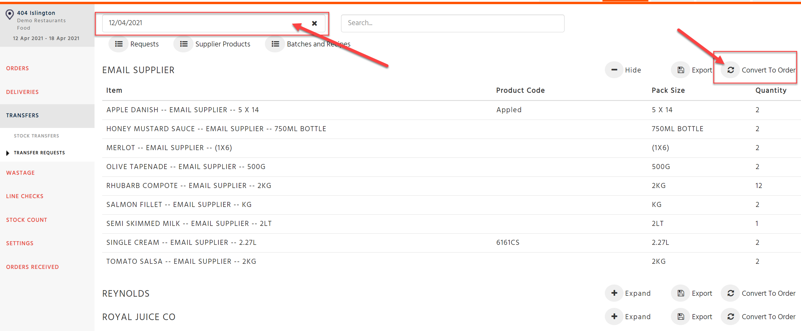Open the Deliveries section

pyautogui.click(x=23, y=92)
